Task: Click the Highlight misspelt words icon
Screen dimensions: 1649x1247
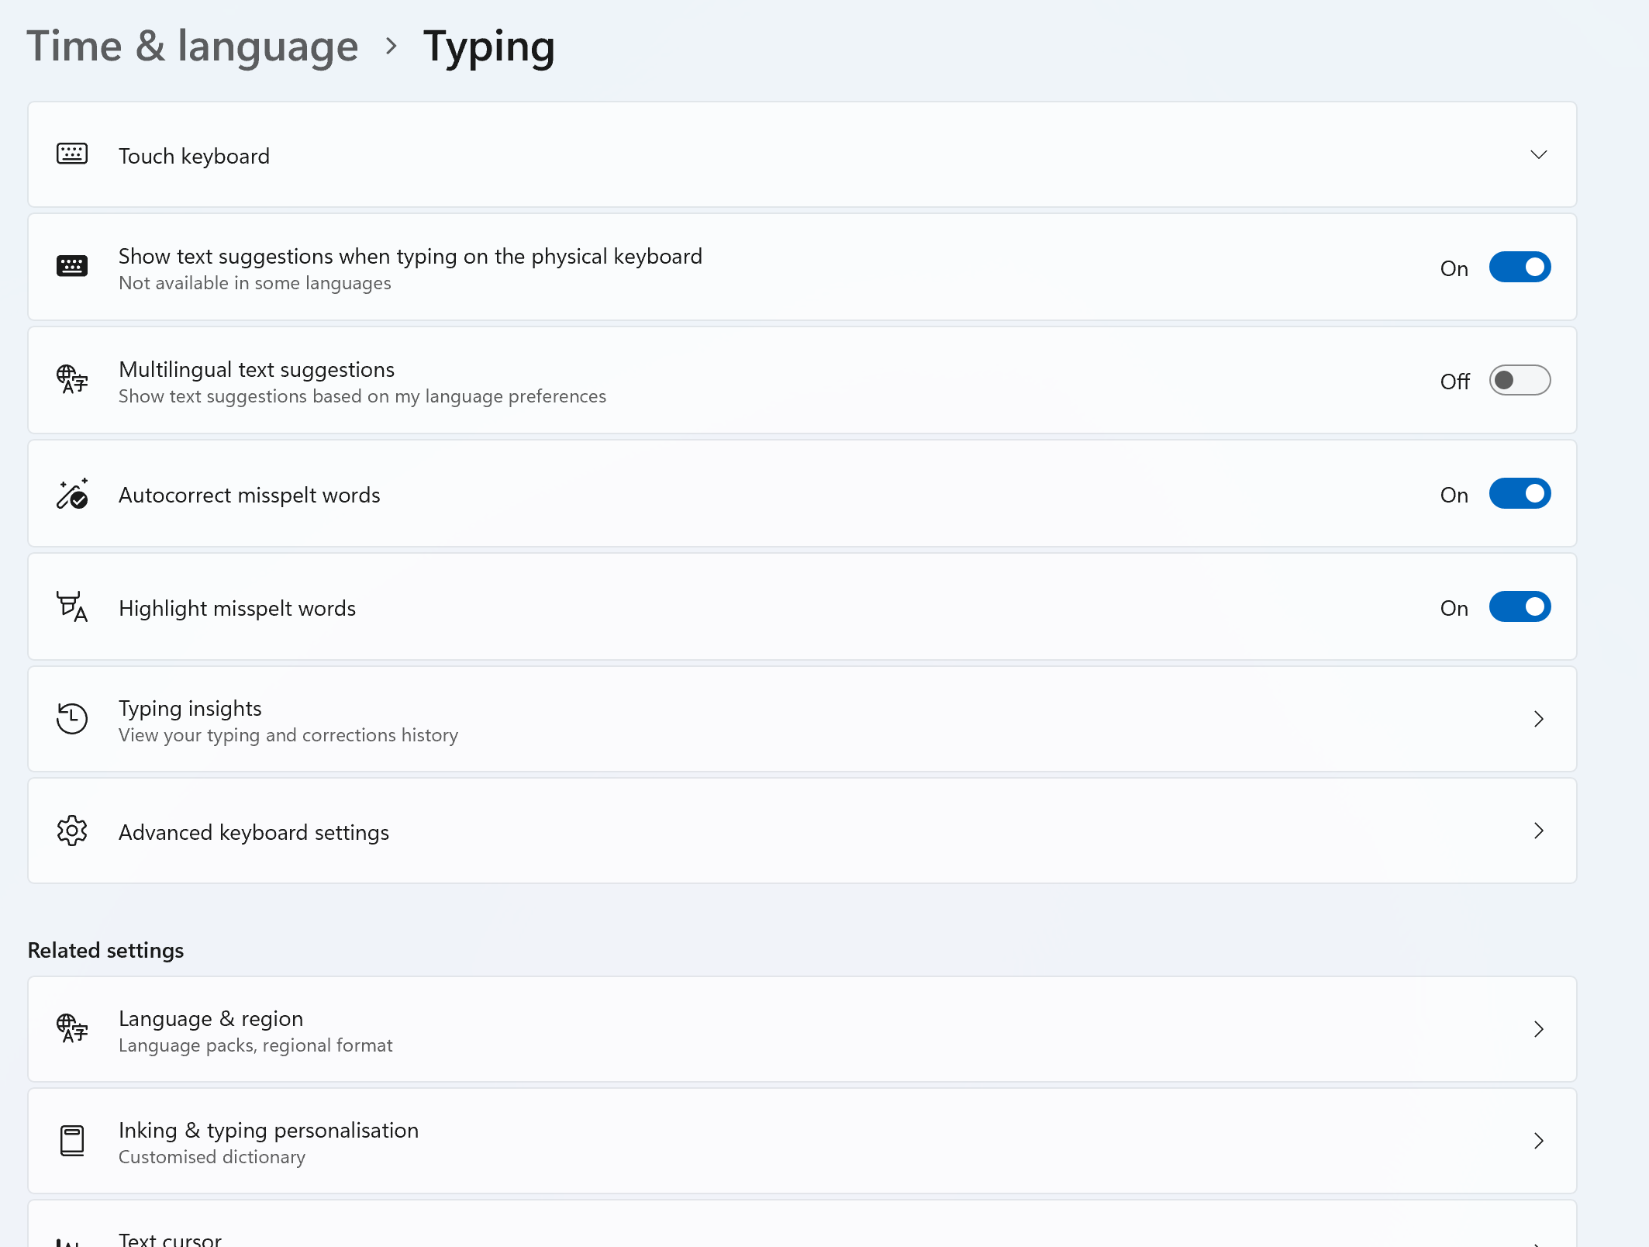Action: 72,607
